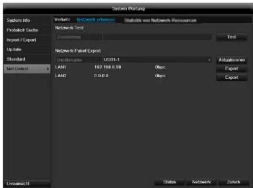Click the Zieladresse input field
The height and width of the screenshot is (188, 253).
coord(158,37)
